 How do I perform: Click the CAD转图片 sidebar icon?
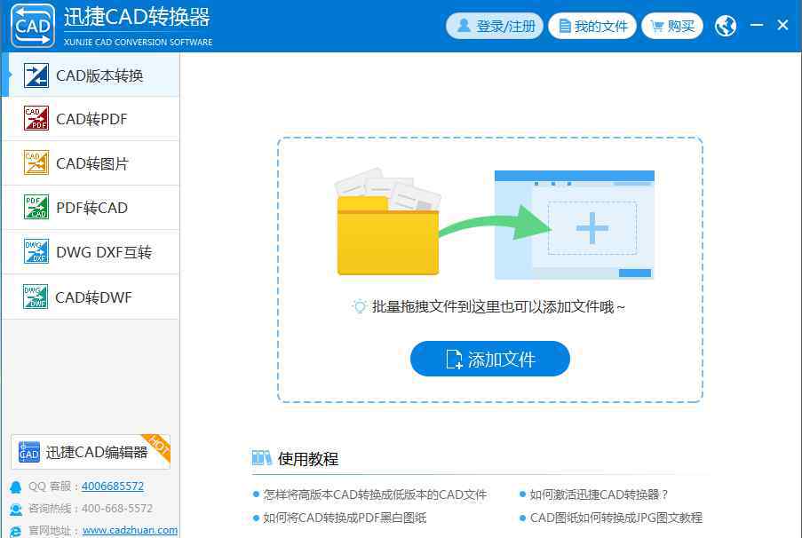point(36,162)
